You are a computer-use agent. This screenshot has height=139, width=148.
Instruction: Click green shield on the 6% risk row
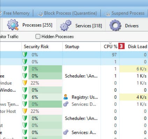pos(25,97)
